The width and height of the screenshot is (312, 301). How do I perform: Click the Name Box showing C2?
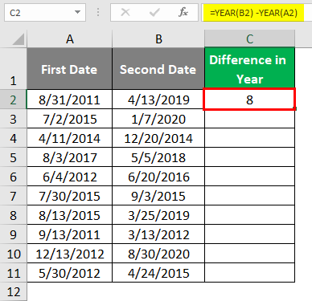45,12
